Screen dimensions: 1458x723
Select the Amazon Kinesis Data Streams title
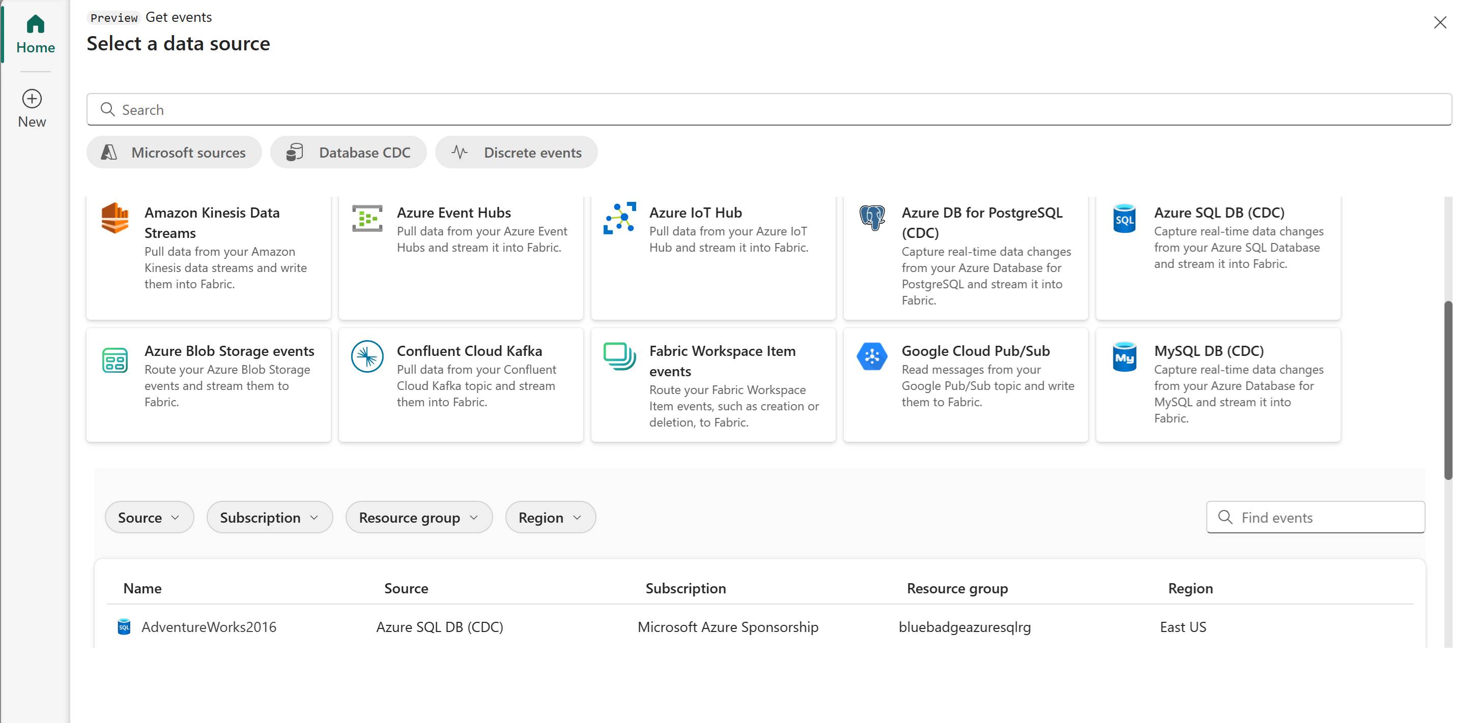212,223
